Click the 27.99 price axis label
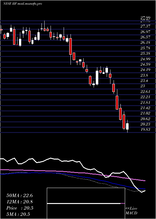 pos(145,18)
